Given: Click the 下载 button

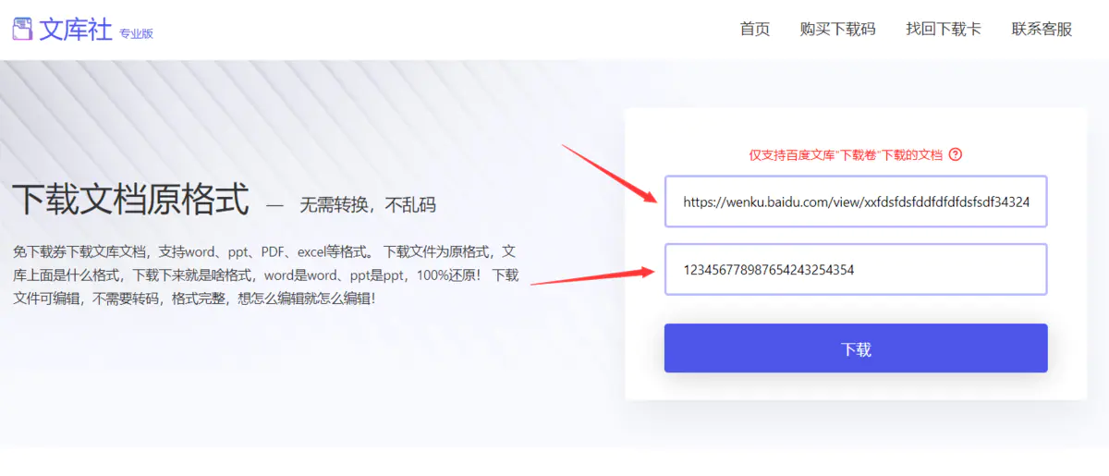Looking at the screenshot, I should [x=856, y=348].
